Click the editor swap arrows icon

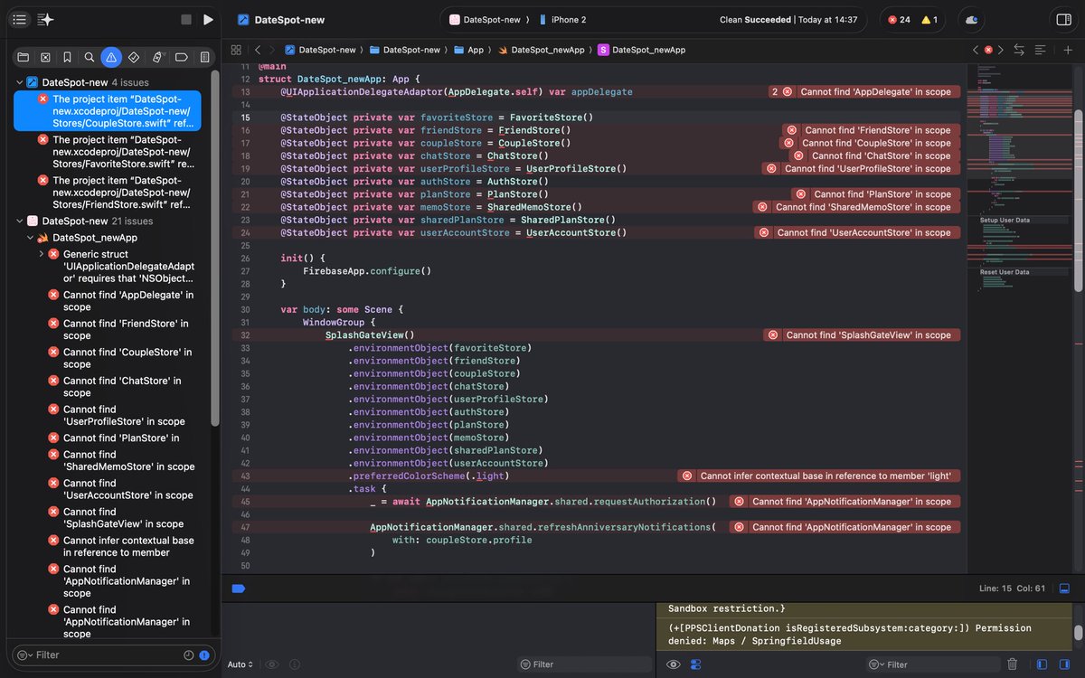[x=1020, y=50]
